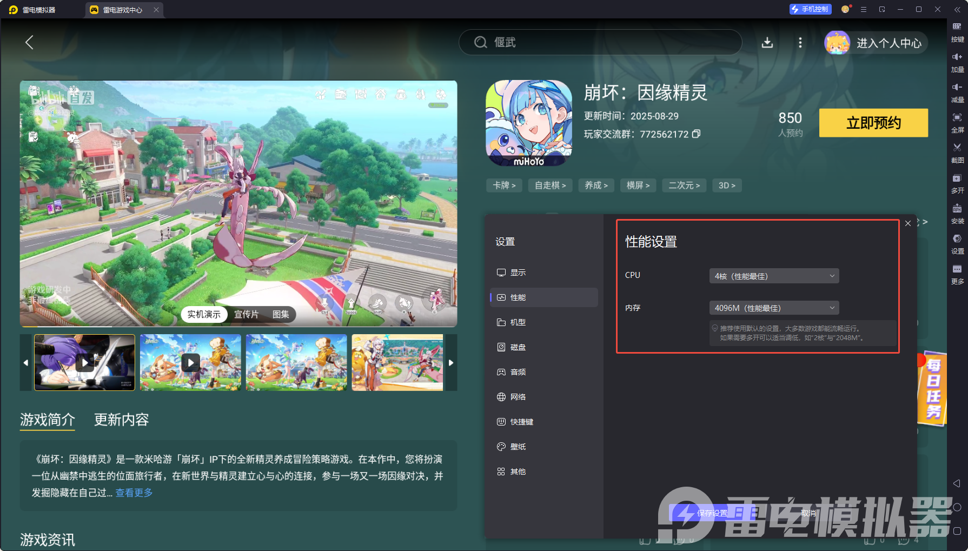968x551 pixels.
Task: Open 壁纸 wallpaper settings in settings sidebar
Action: coord(517,446)
